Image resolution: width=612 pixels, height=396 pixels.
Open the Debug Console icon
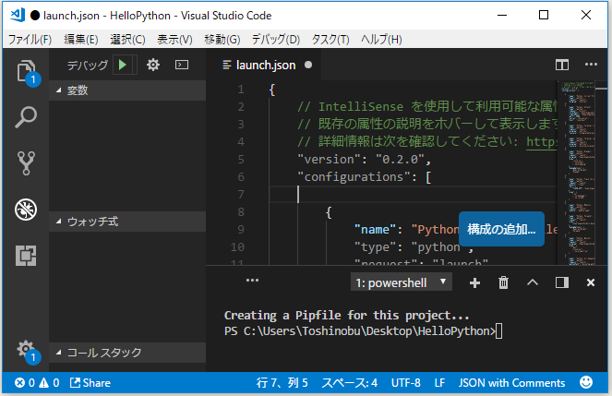[182, 65]
